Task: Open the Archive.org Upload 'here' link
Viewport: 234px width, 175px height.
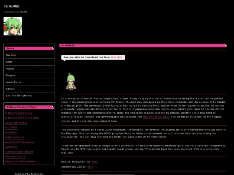Action: (x=90, y=167)
